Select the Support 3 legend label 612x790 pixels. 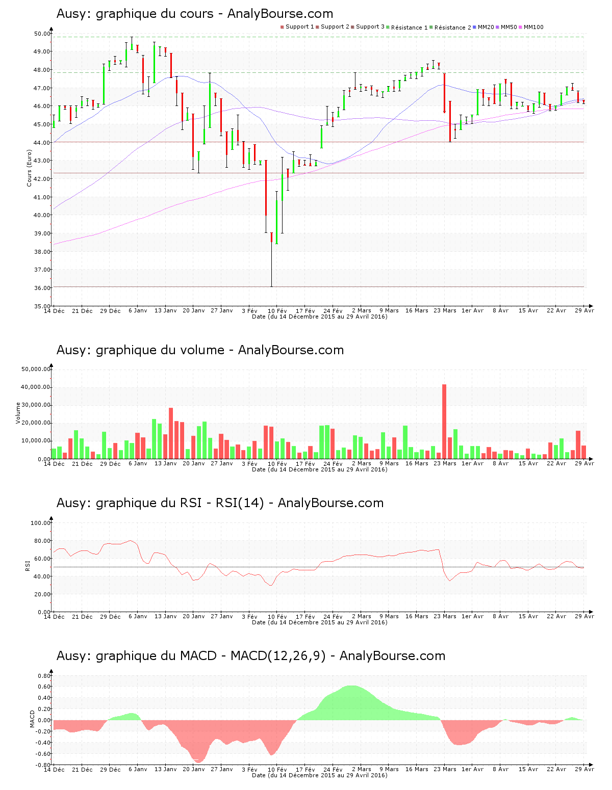click(370, 27)
